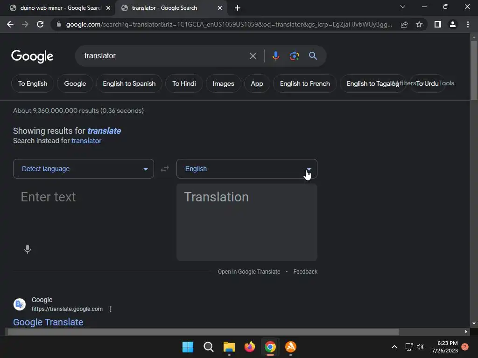478x358 pixels.
Task: Open File Explorer from taskbar
Action: point(229,347)
